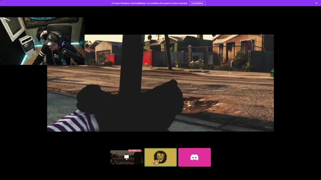Select the yellow avatar participant tile

160,157
